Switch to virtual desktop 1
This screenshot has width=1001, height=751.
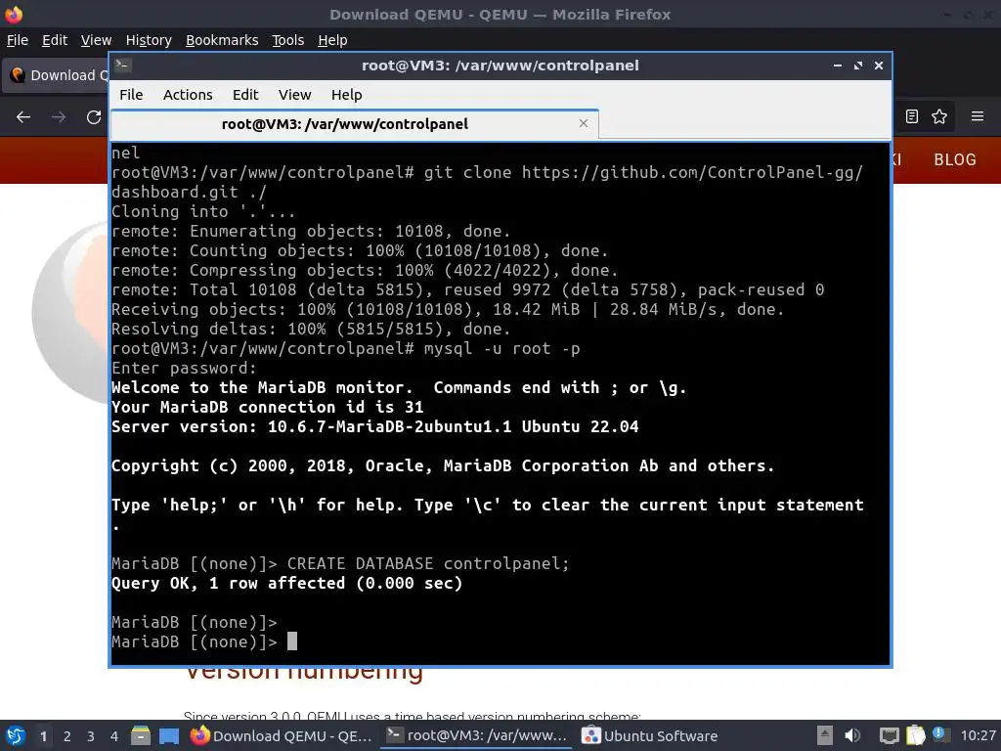43,736
